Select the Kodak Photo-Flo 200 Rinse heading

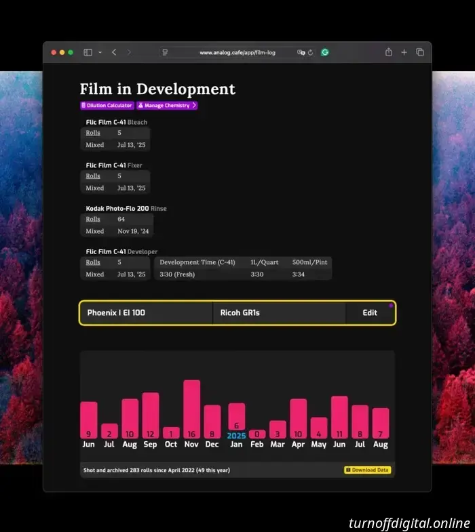coord(126,208)
